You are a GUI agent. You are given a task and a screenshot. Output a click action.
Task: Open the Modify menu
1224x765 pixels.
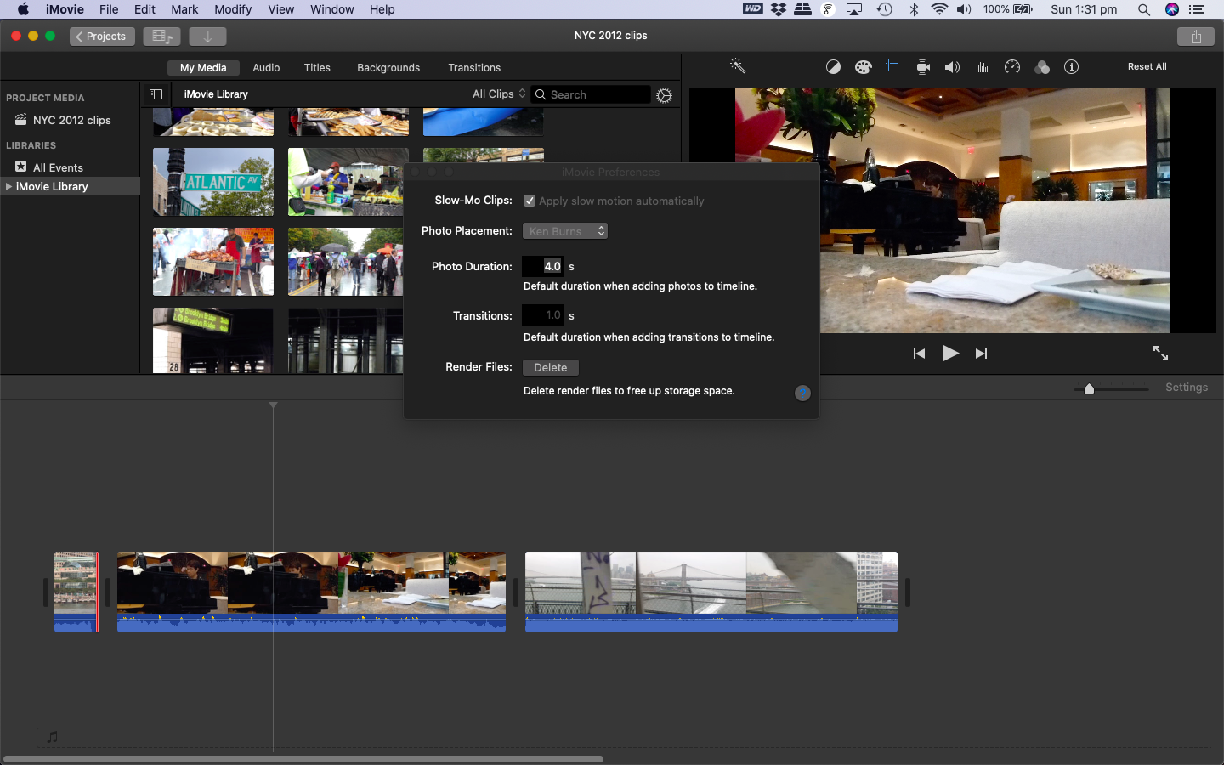click(232, 9)
